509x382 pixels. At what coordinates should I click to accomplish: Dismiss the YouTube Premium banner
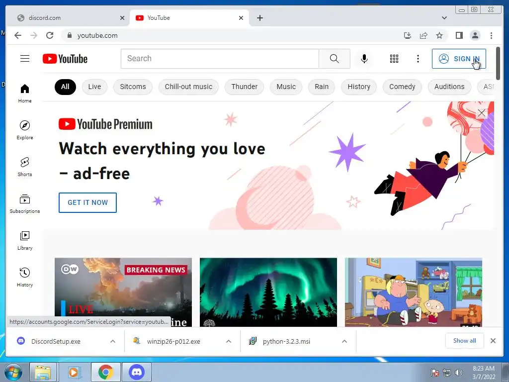(x=481, y=113)
